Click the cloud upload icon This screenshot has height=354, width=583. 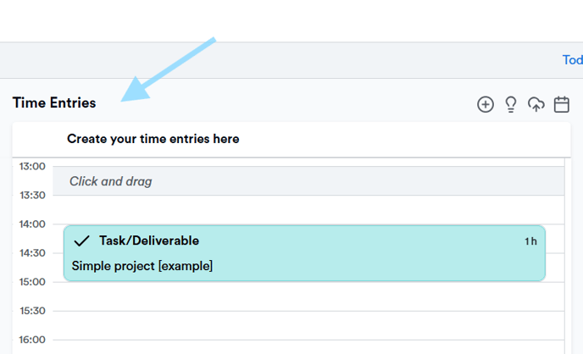(536, 104)
